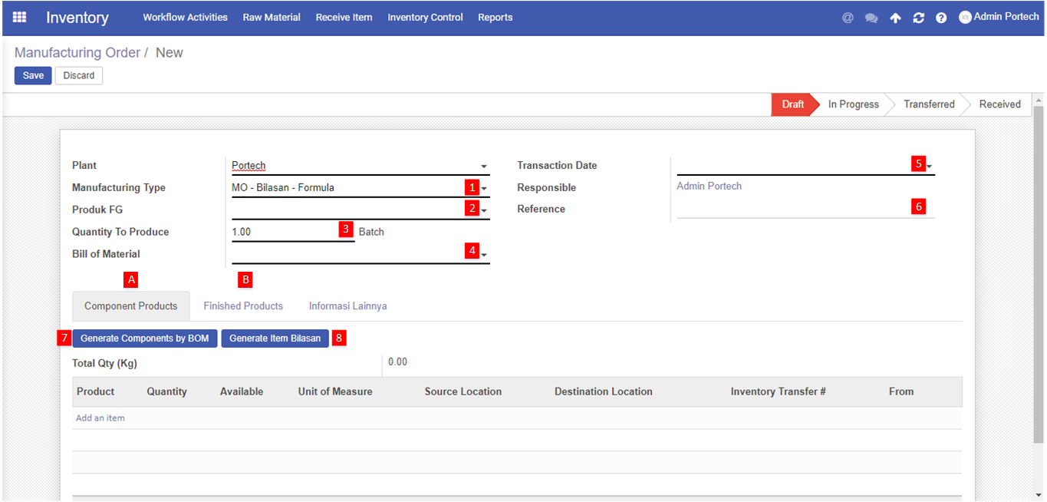Screen dimensions: 1047x502
Task: Click Generate Components by BOM button
Action: point(144,339)
